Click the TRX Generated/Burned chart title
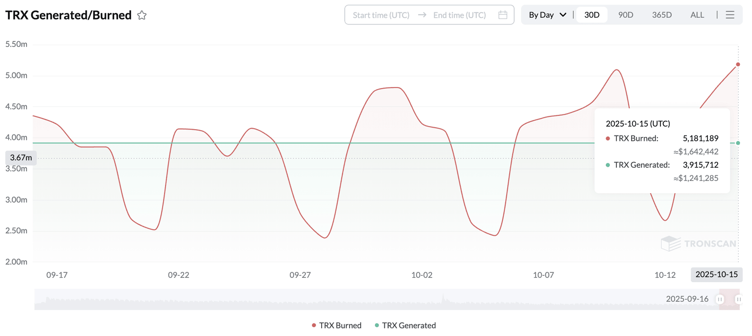This screenshot has height=336, width=752. click(x=69, y=15)
